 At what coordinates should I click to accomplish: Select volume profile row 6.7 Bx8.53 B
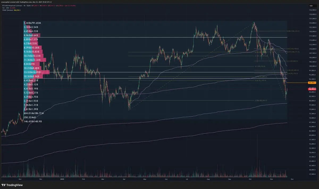tap(31, 43)
